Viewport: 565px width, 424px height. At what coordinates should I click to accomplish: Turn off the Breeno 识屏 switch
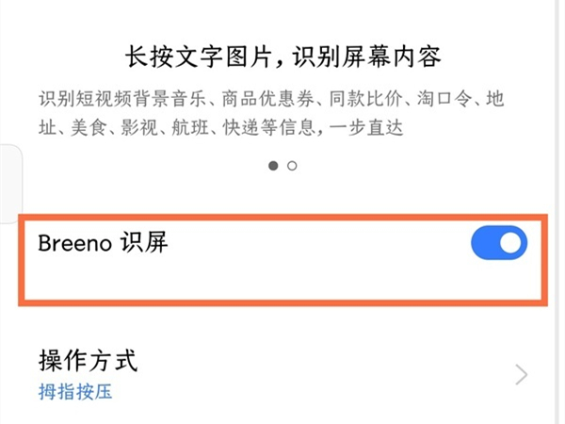pyautogui.click(x=498, y=244)
